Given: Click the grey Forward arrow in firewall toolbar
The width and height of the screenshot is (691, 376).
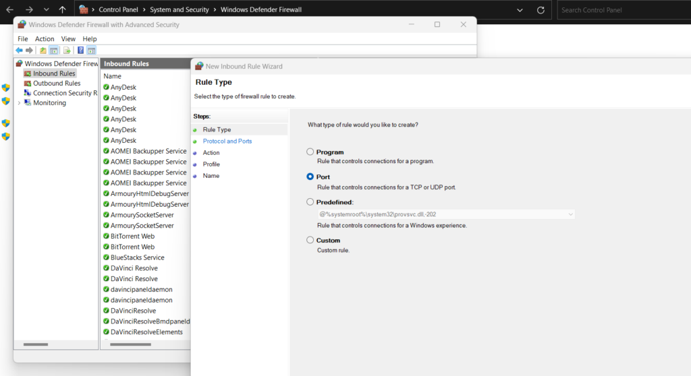Looking at the screenshot, I should [29, 50].
